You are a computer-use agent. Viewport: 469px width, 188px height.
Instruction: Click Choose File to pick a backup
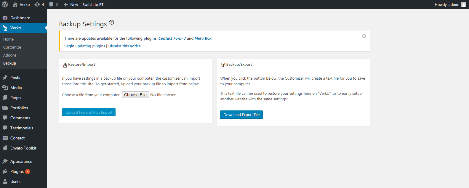[135, 95]
